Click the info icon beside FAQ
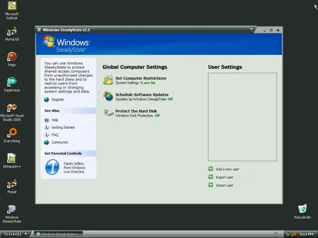318x238 pixels. tap(47, 135)
